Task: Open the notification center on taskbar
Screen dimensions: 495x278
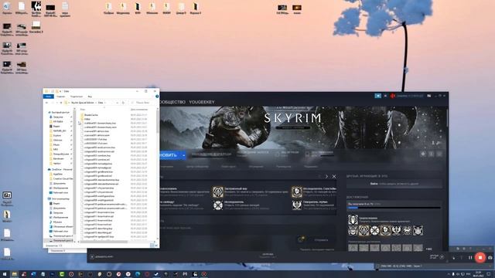Action: pos(489,274)
